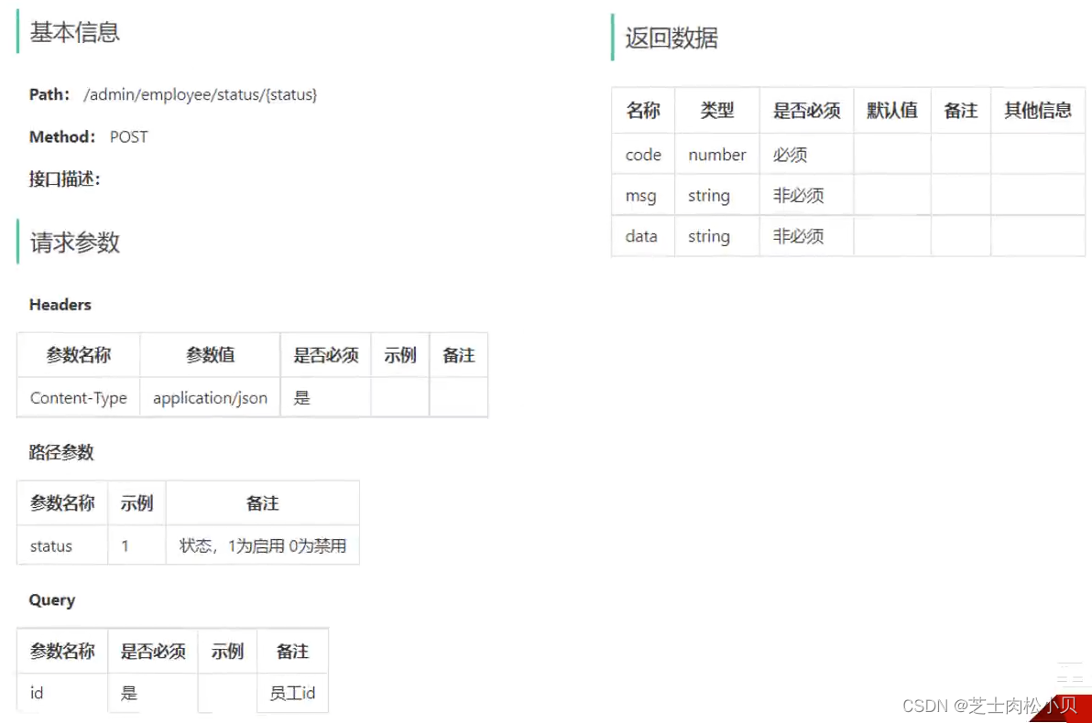This screenshot has width=1092, height=723.
Task: Click 参数名称 header in 路径参数 table
Action: [62, 503]
